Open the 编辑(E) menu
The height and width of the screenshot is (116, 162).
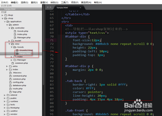click(x=14, y=2)
